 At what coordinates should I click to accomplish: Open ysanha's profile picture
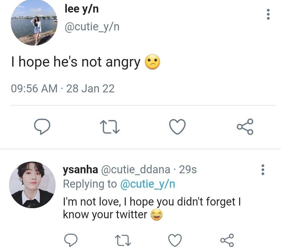point(32,185)
